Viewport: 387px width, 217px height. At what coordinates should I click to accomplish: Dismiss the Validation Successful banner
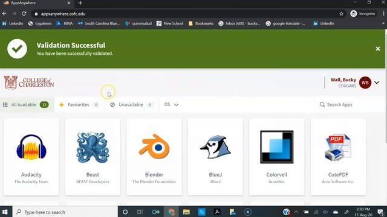[x=377, y=49]
